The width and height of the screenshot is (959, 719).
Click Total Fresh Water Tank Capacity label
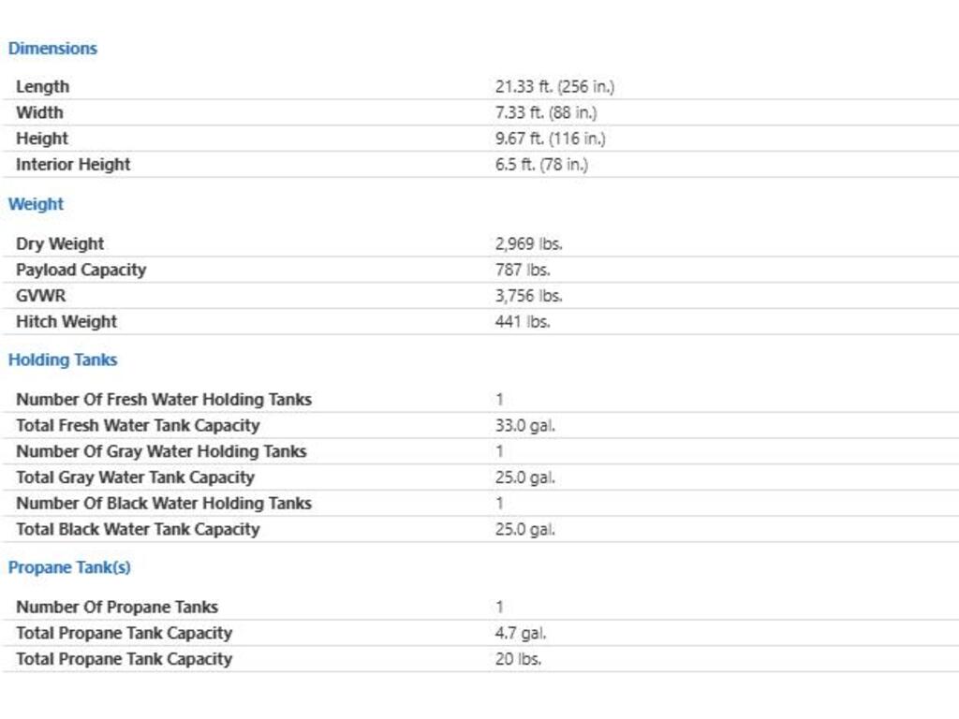pyautogui.click(x=138, y=425)
